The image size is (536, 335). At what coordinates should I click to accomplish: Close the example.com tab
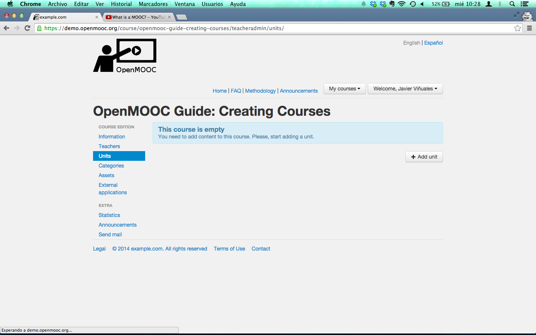pos(97,17)
